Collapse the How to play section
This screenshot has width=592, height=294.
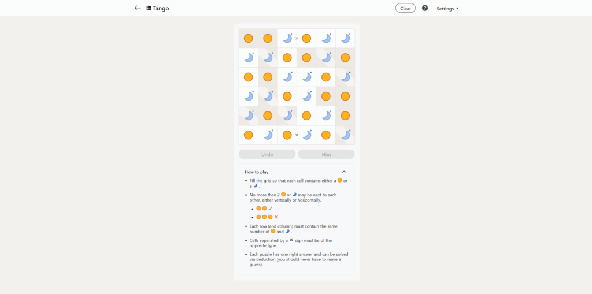pyautogui.click(x=344, y=172)
